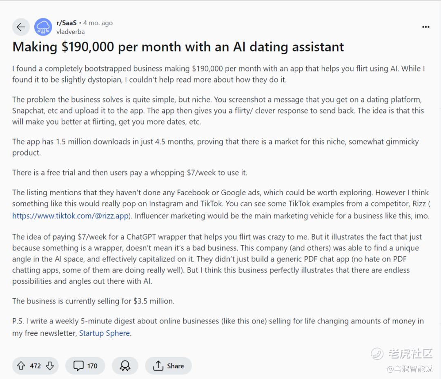
Task: Open the tiktok.com/@rizz.app link
Action: (x=71, y=216)
